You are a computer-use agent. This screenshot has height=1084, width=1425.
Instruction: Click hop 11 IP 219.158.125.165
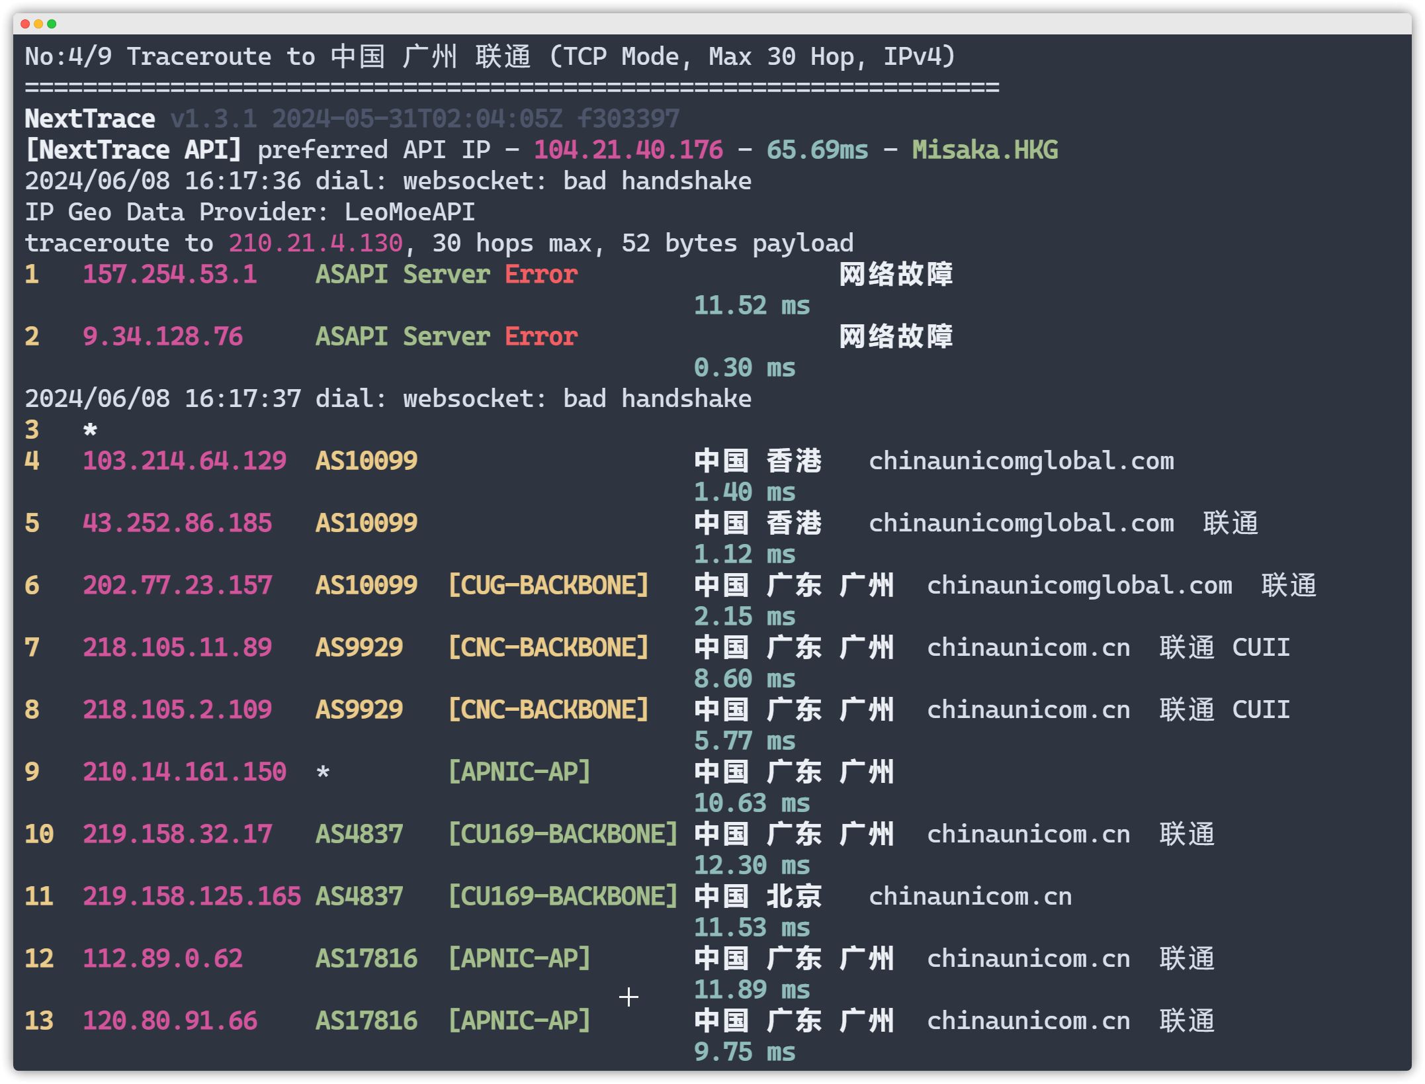click(x=192, y=897)
